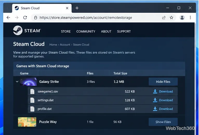Go to Account in the breadcrumb
199x135 pixels.
(x=65, y=45)
